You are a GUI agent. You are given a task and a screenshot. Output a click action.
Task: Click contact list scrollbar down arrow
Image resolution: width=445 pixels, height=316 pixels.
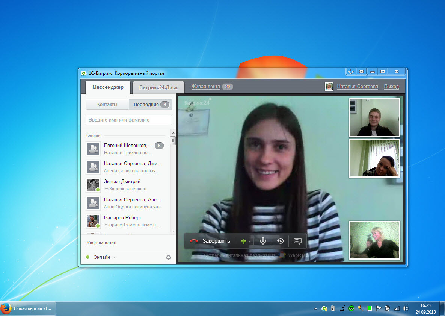click(173, 231)
